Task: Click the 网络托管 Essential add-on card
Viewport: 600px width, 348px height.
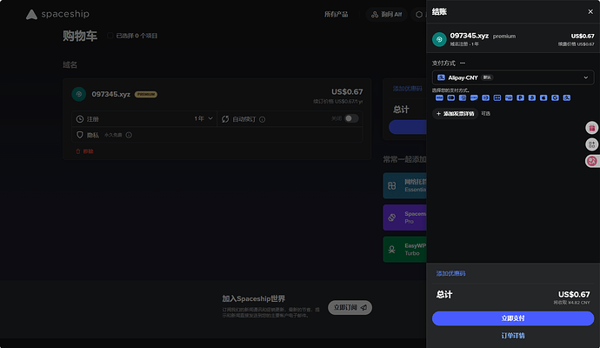Action: pyautogui.click(x=405, y=185)
